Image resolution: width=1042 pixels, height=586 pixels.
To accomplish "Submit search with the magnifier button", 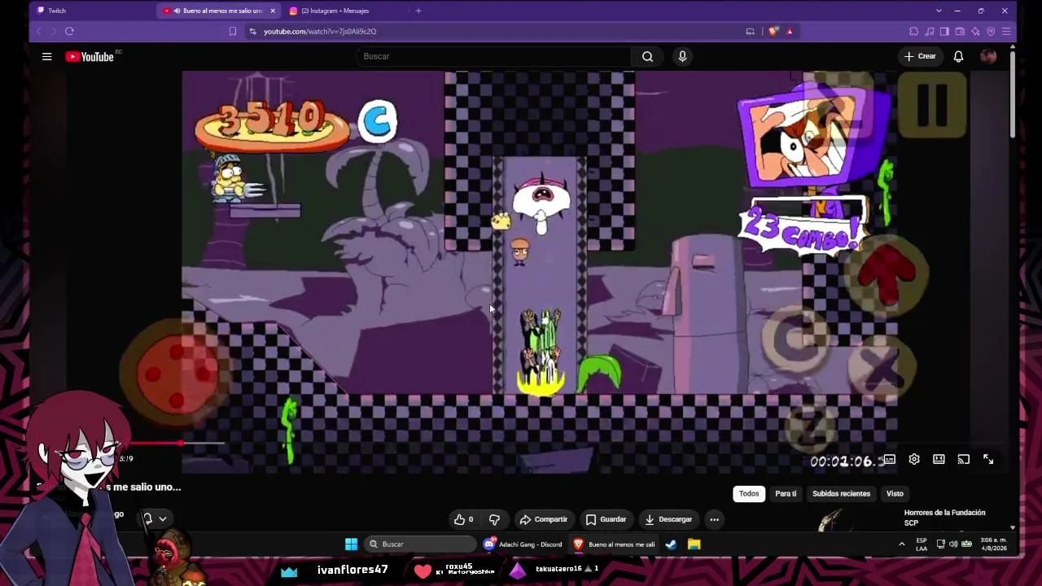I will click(647, 56).
